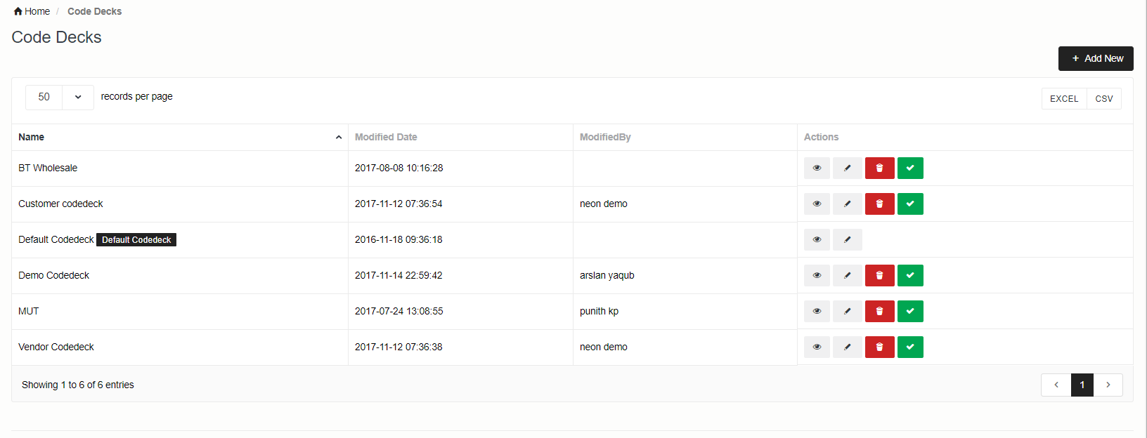Delete the Demo Codedeck using trash icon
Screen dimensions: 1147x438
pyautogui.click(x=879, y=276)
